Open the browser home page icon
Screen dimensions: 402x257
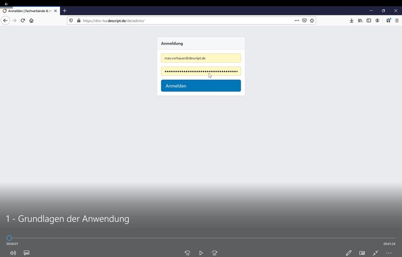pyautogui.click(x=31, y=21)
